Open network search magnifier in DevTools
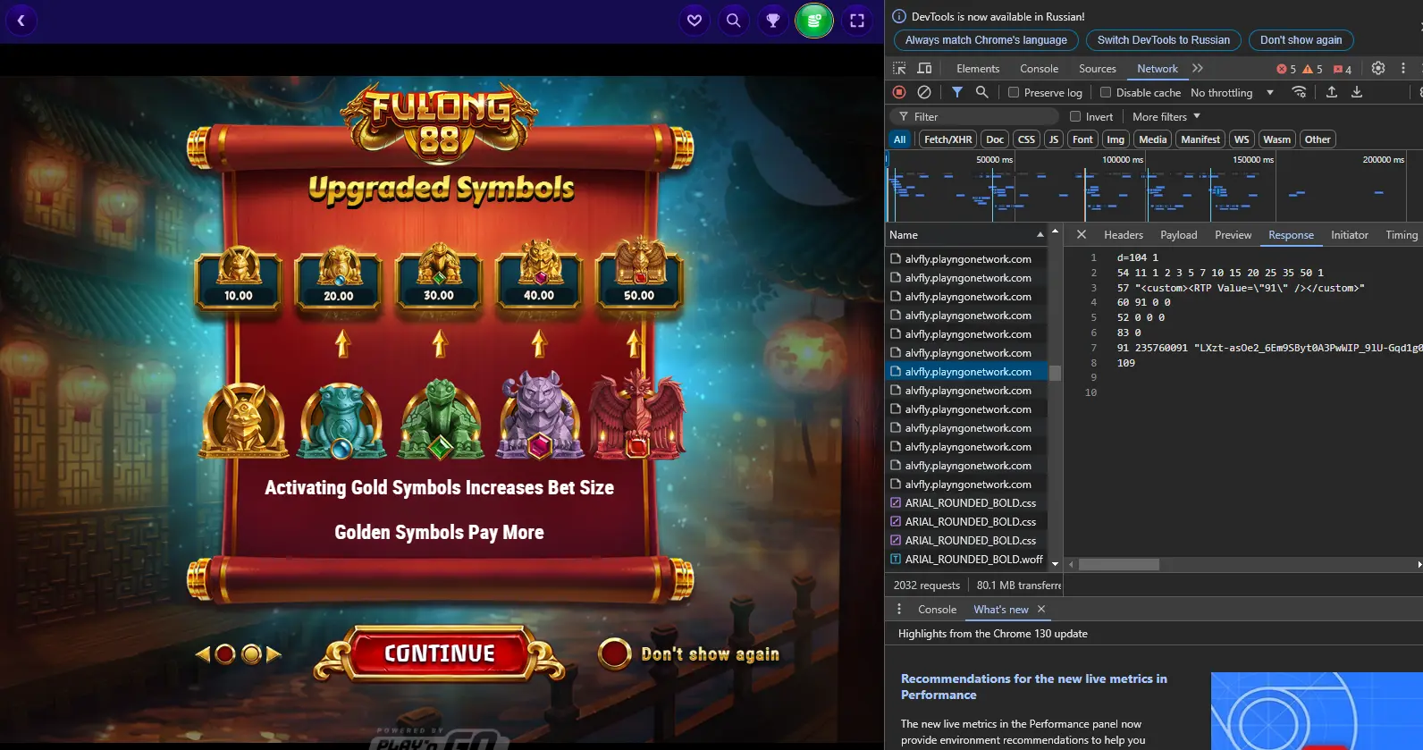1423x750 pixels. (x=981, y=92)
